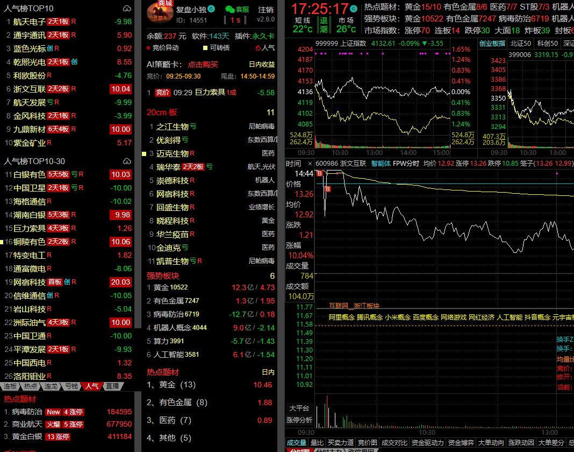Click the 注销 logout button

pos(266,9)
